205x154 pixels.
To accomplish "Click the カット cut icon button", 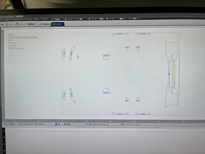I will [x=7, y=24].
